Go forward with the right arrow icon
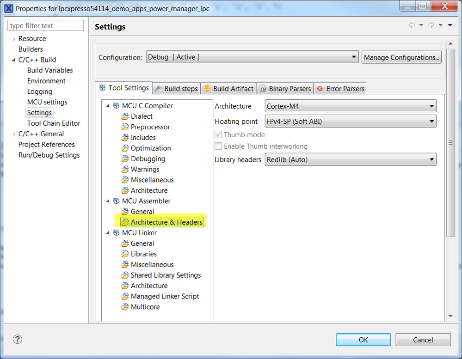462x359 pixels. [x=431, y=25]
